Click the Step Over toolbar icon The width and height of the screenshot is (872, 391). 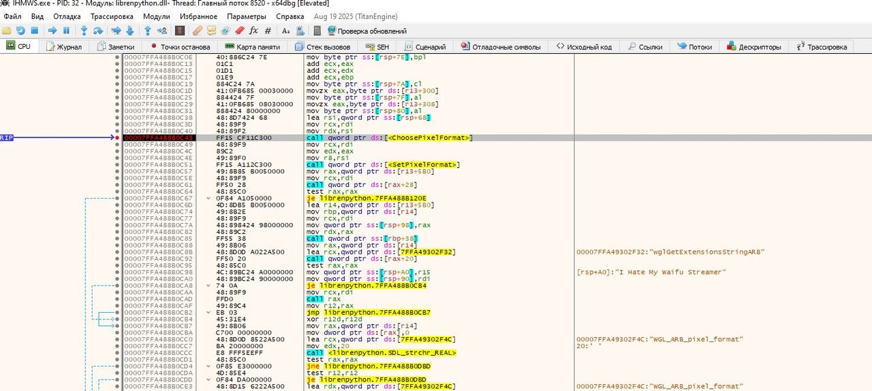tap(98, 31)
